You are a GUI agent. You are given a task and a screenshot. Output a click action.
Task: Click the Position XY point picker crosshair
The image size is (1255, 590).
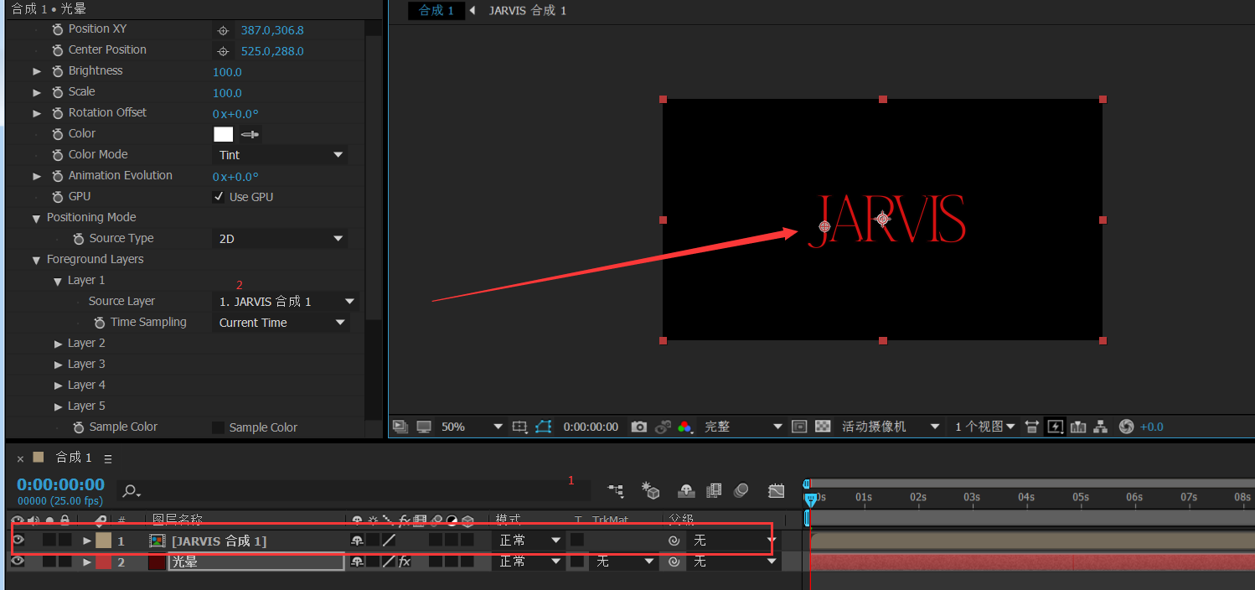(223, 30)
